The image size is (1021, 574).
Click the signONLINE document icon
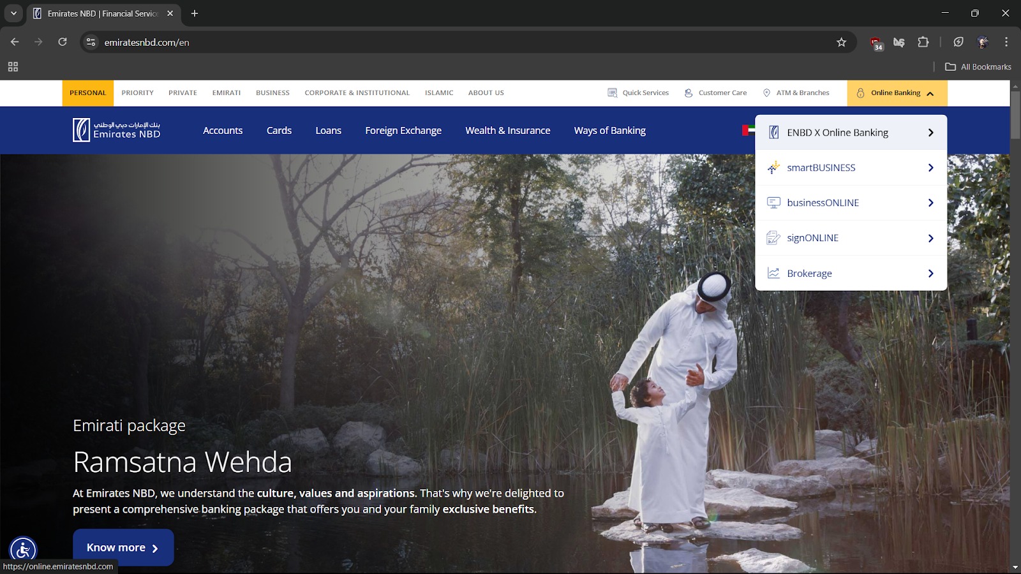(x=773, y=238)
